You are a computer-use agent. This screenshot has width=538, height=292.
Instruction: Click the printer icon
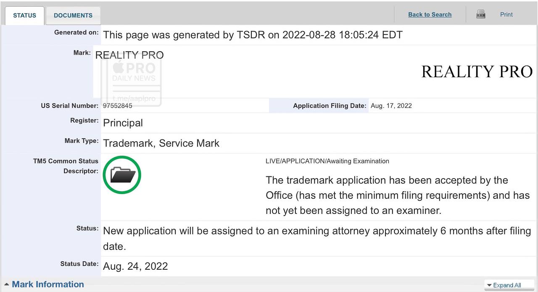point(481,14)
